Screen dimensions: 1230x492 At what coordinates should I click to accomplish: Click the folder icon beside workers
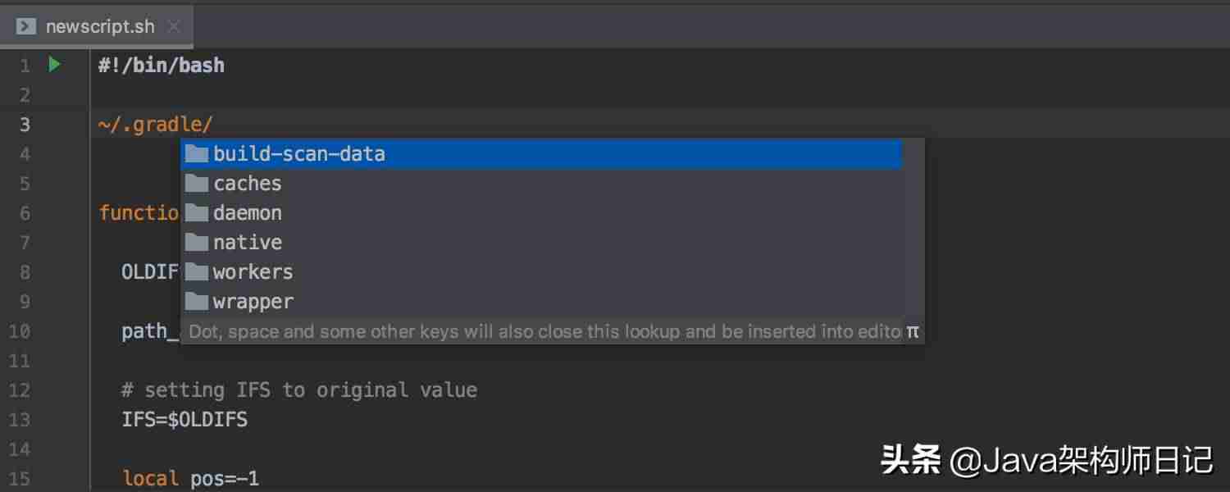tap(197, 271)
